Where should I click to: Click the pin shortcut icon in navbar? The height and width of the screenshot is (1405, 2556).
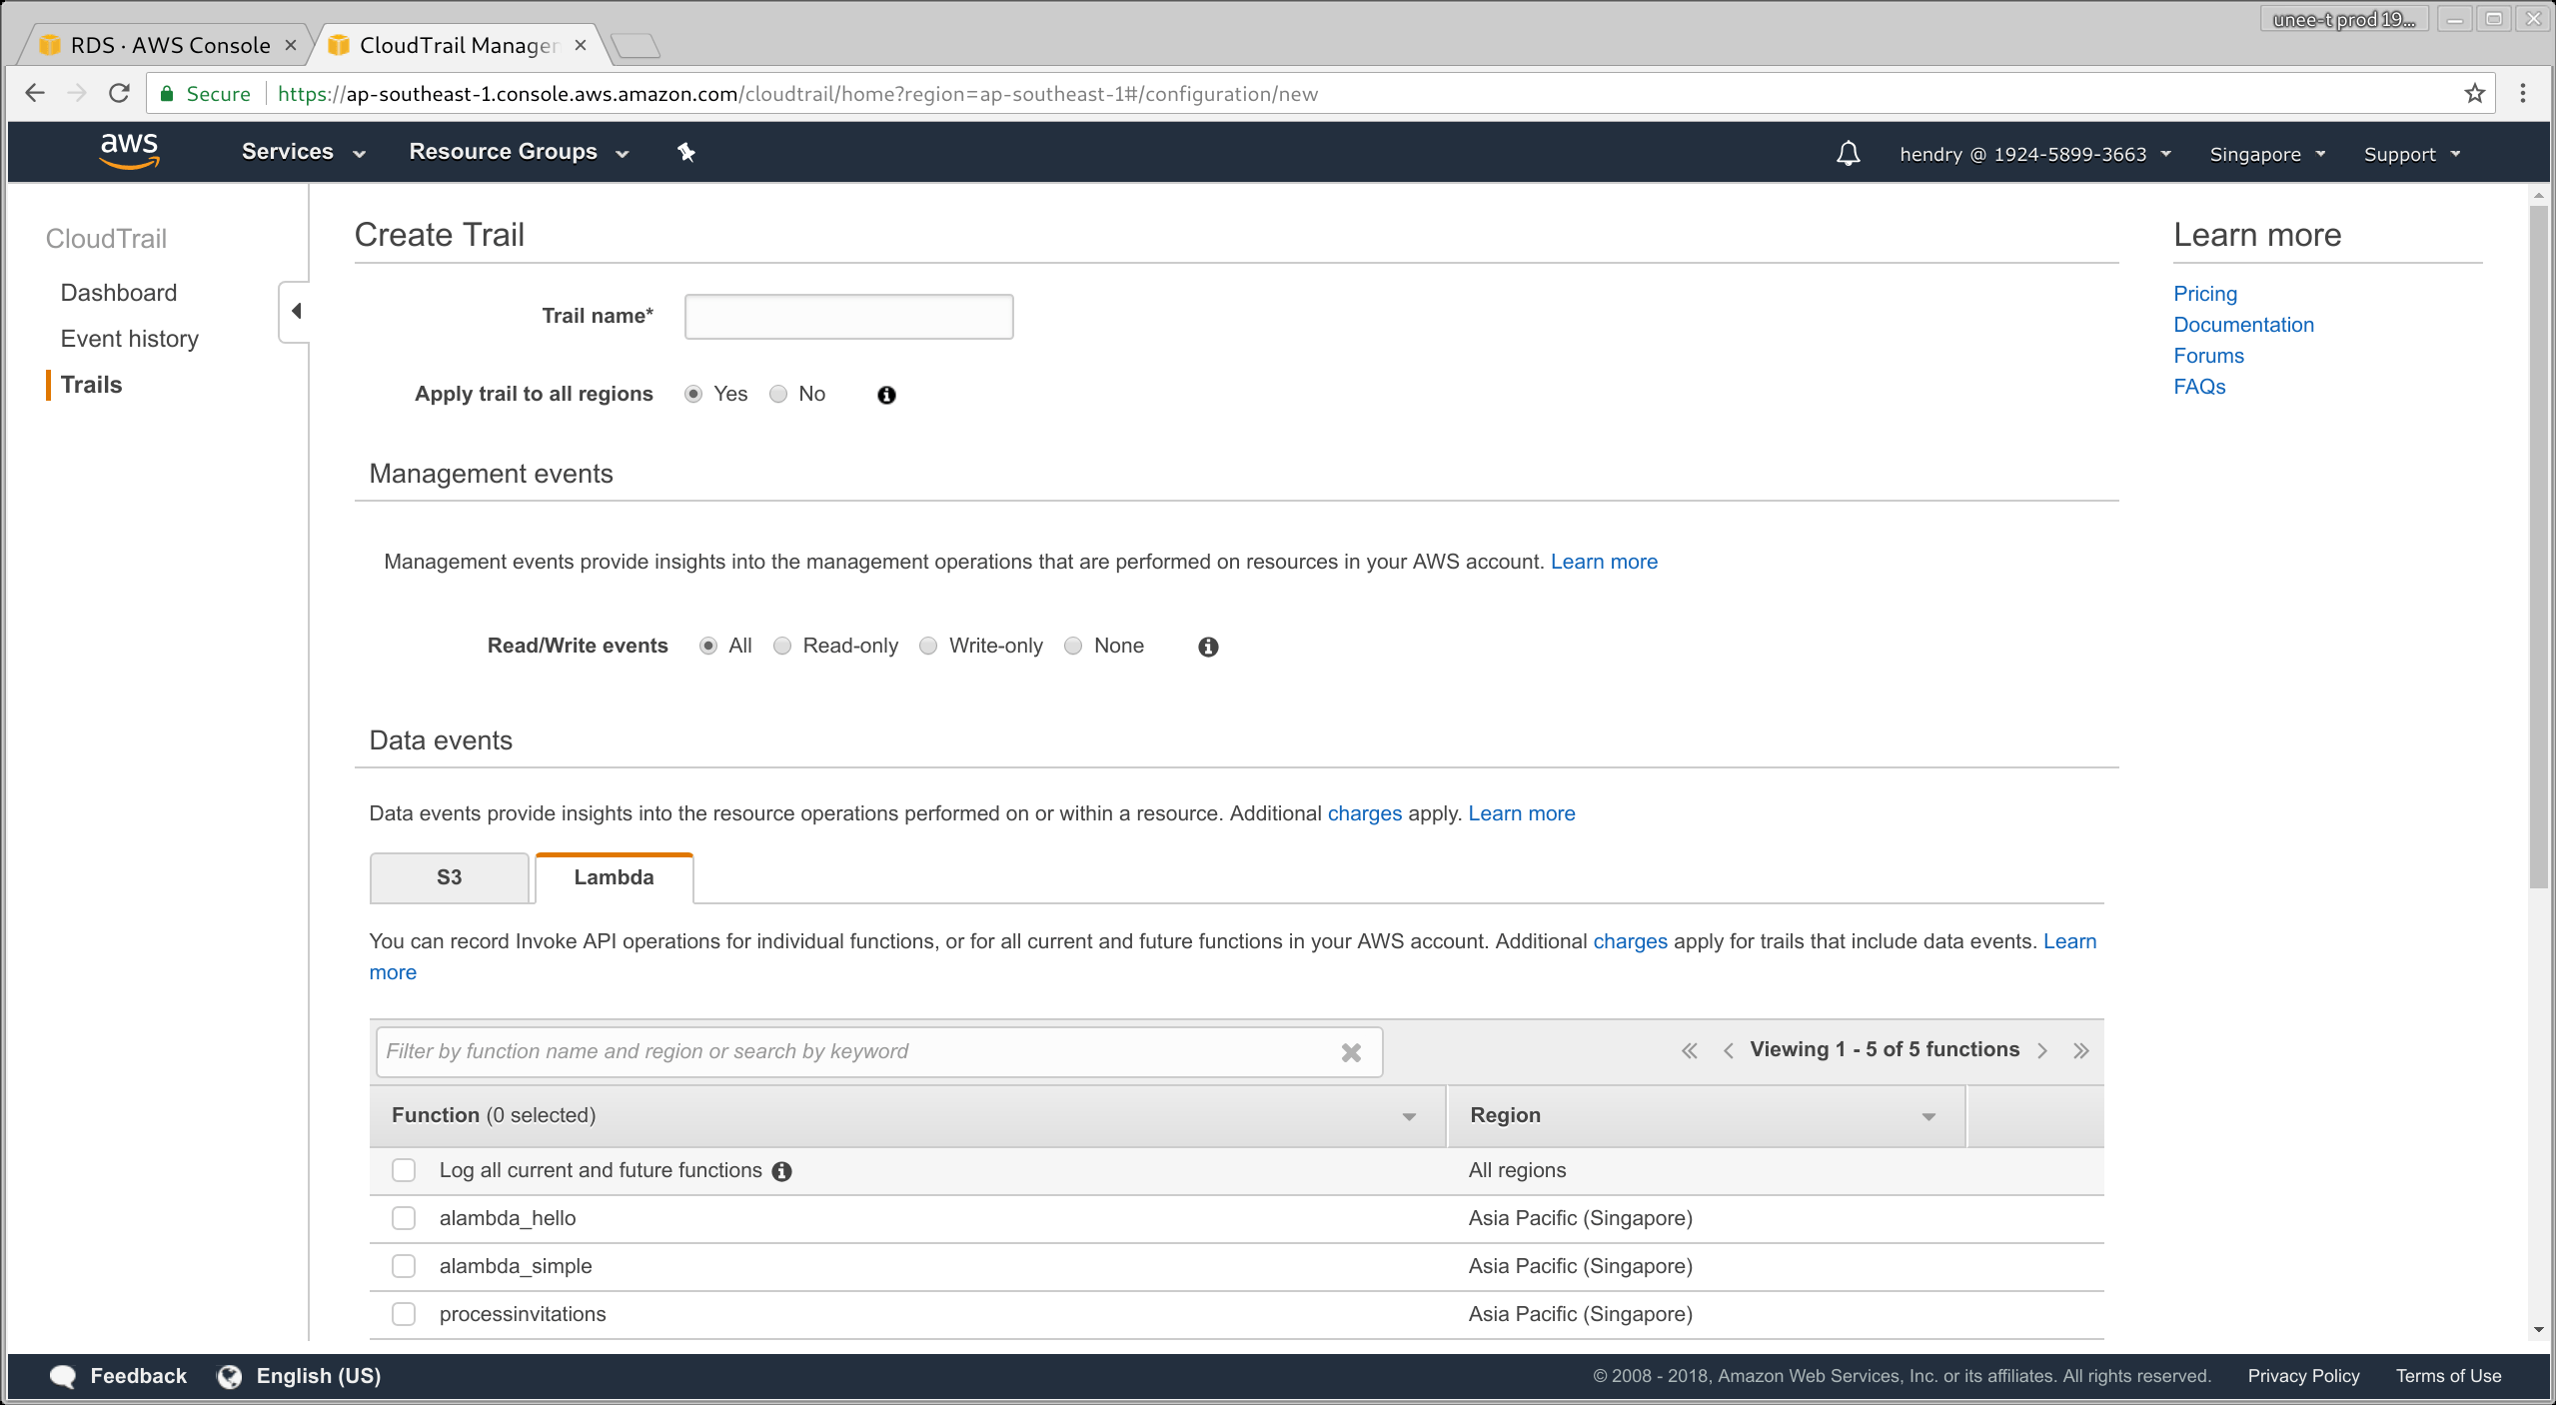pos(686,152)
